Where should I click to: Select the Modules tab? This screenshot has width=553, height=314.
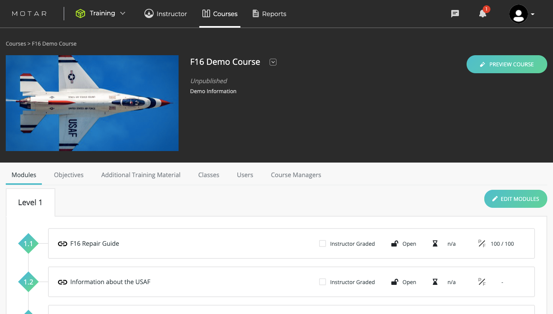[x=24, y=175]
